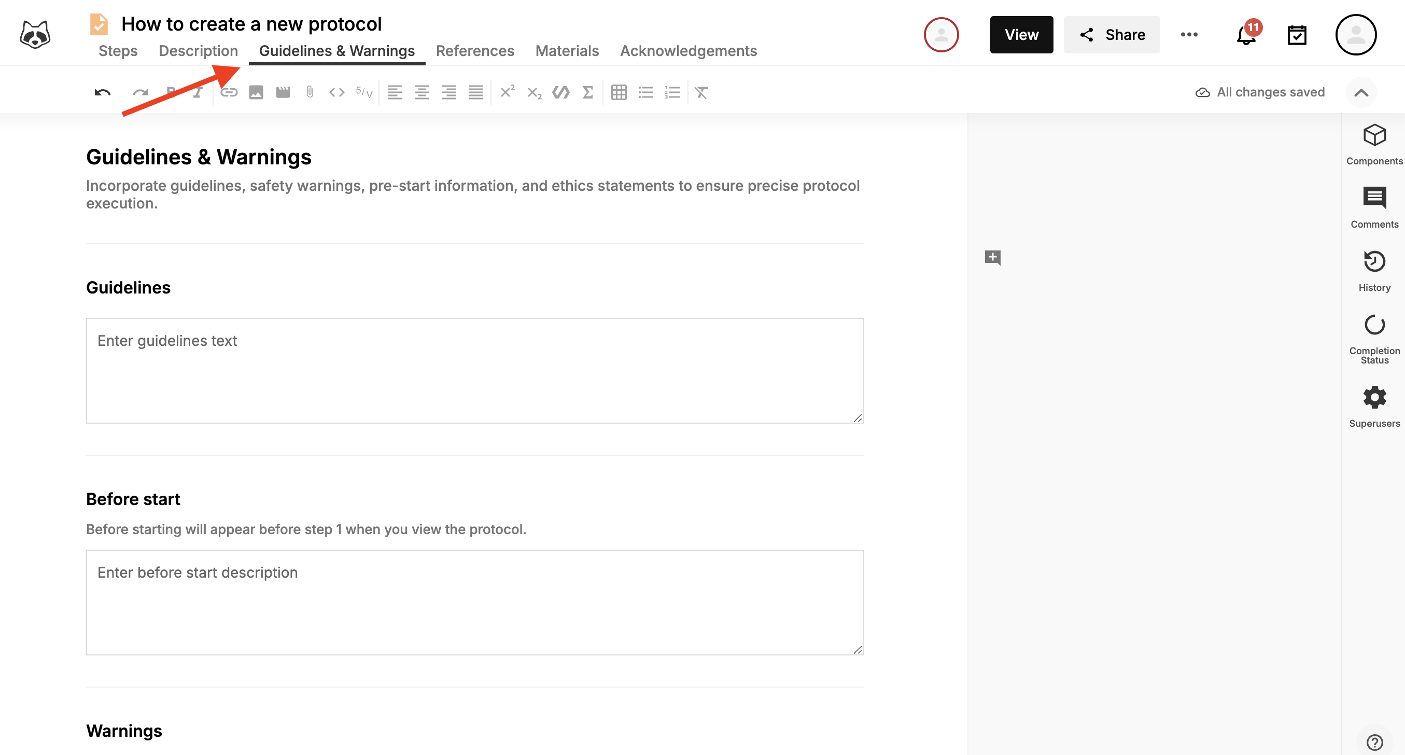Insert a video with the film icon
1405x755 pixels.
[x=283, y=92]
